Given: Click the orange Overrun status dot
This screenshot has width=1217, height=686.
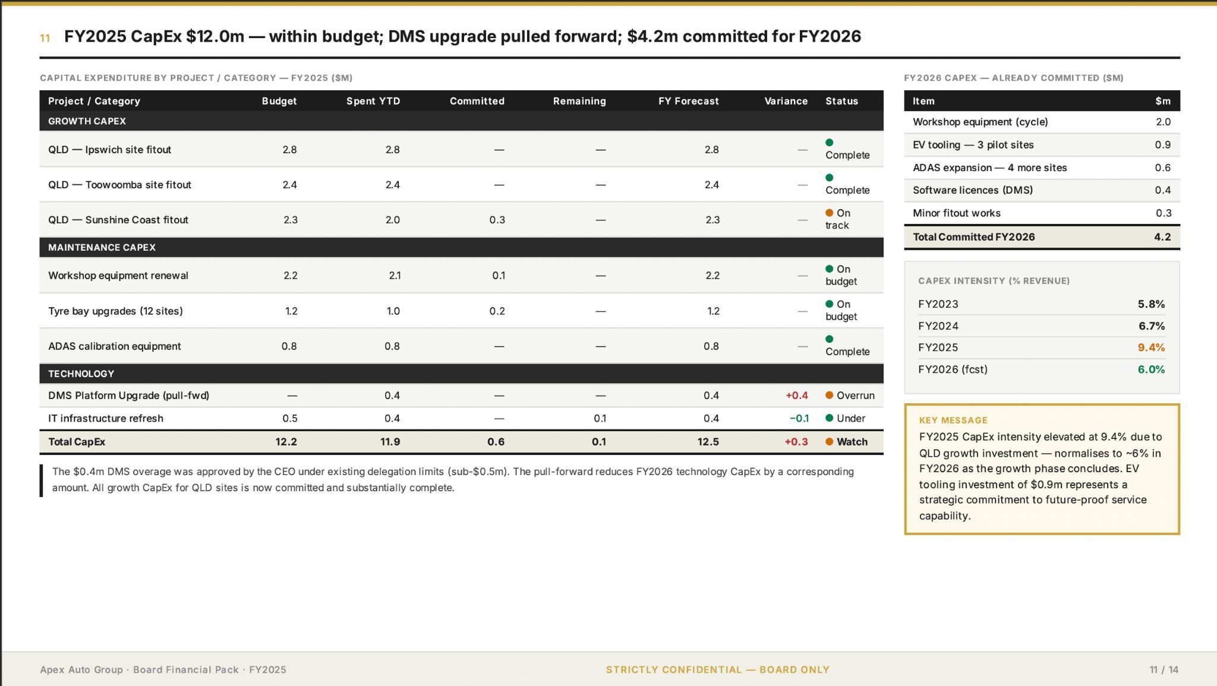Looking at the screenshot, I should click(830, 396).
